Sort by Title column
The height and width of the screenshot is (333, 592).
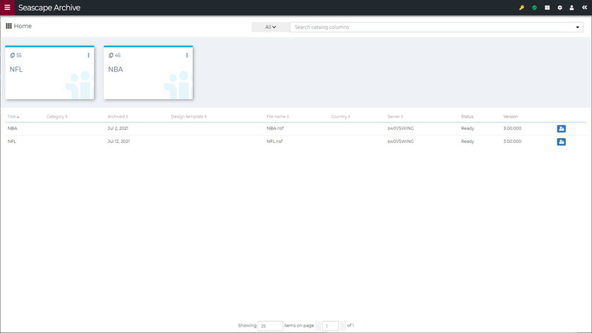[13, 117]
